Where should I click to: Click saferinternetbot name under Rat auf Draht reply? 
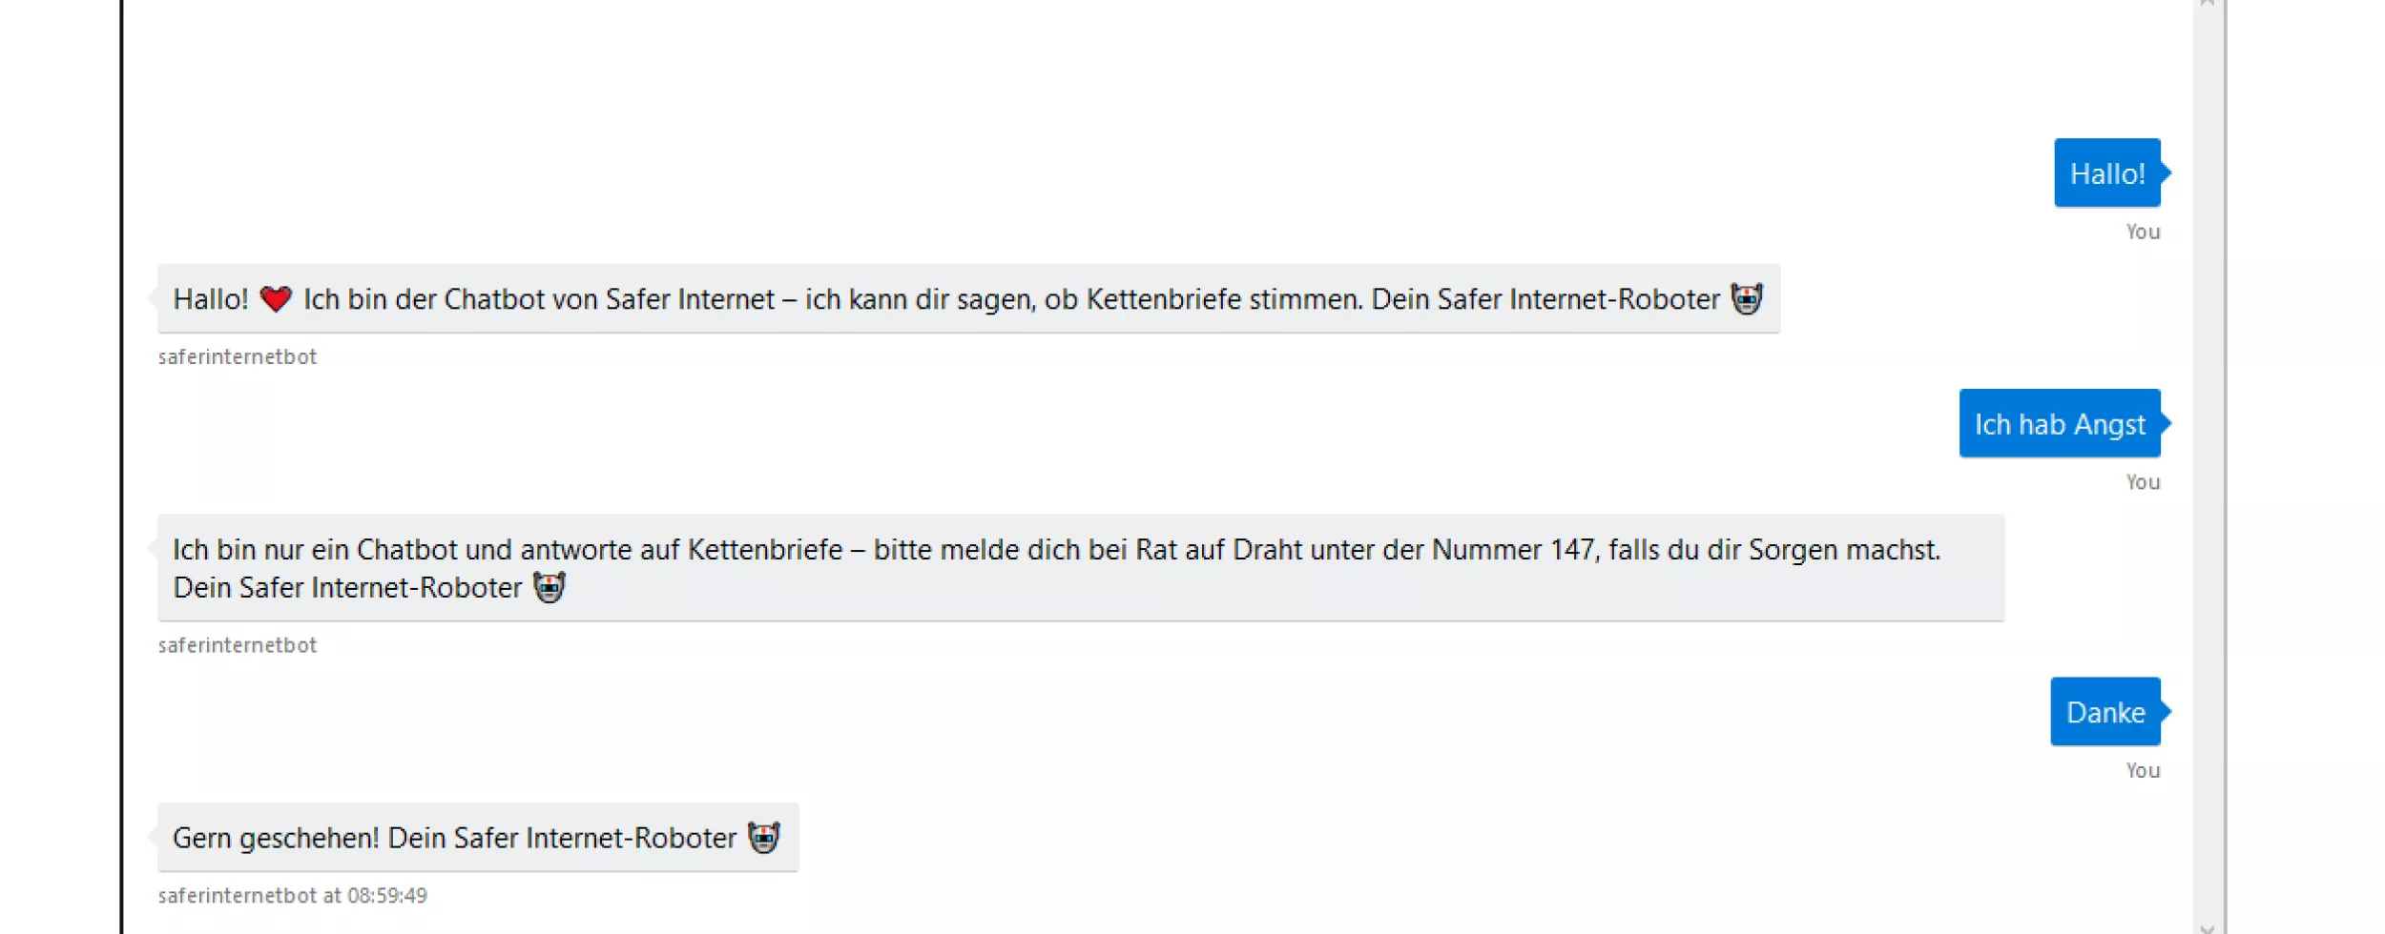coord(237,645)
